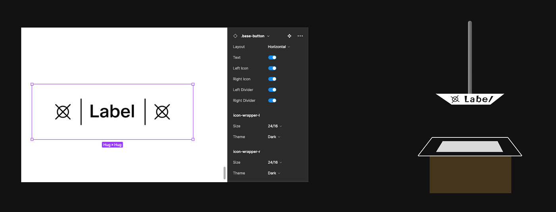The image size is (556, 212).
Task: Open icon-wrapper-l Theme Dark dropdown
Action: pos(274,137)
